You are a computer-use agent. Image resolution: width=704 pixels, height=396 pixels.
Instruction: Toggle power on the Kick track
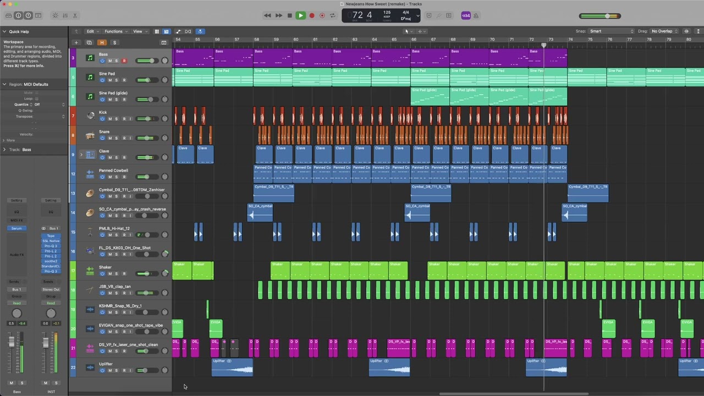coord(102,119)
